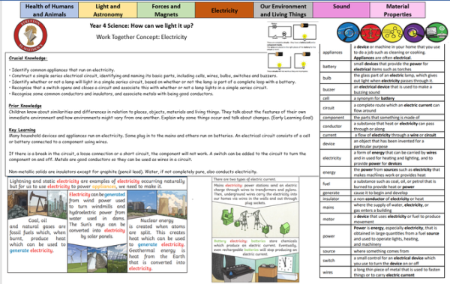Click the definition 'a synonym for battery'
Image resolution: width=450 pixels, height=284 pixels.
point(374,98)
